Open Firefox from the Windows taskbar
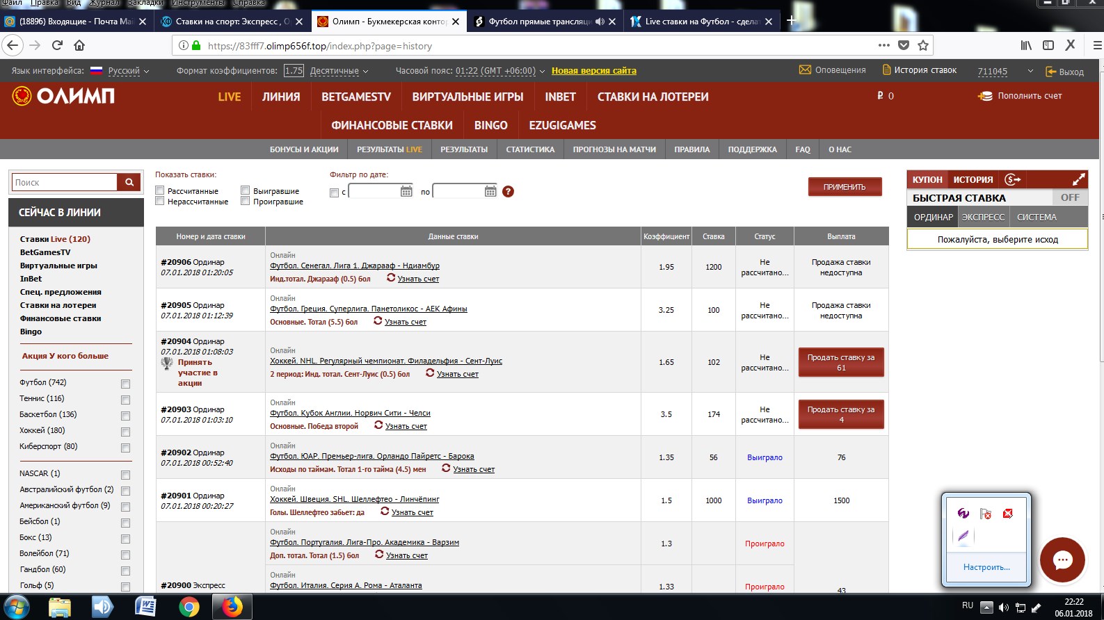The height and width of the screenshot is (620, 1104). click(x=232, y=607)
